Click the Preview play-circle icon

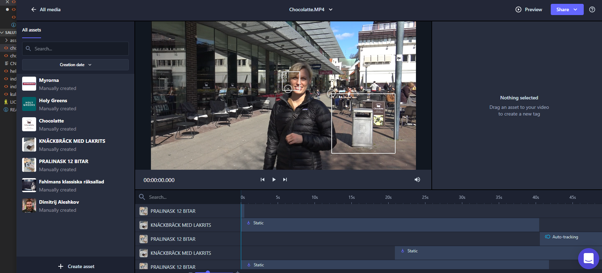click(x=518, y=9)
